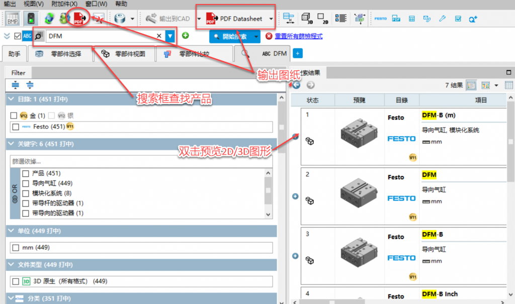Screen dimensions: 515x304
Task: Check the 3D 原生 file type checkbox
Action: (16, 281)
